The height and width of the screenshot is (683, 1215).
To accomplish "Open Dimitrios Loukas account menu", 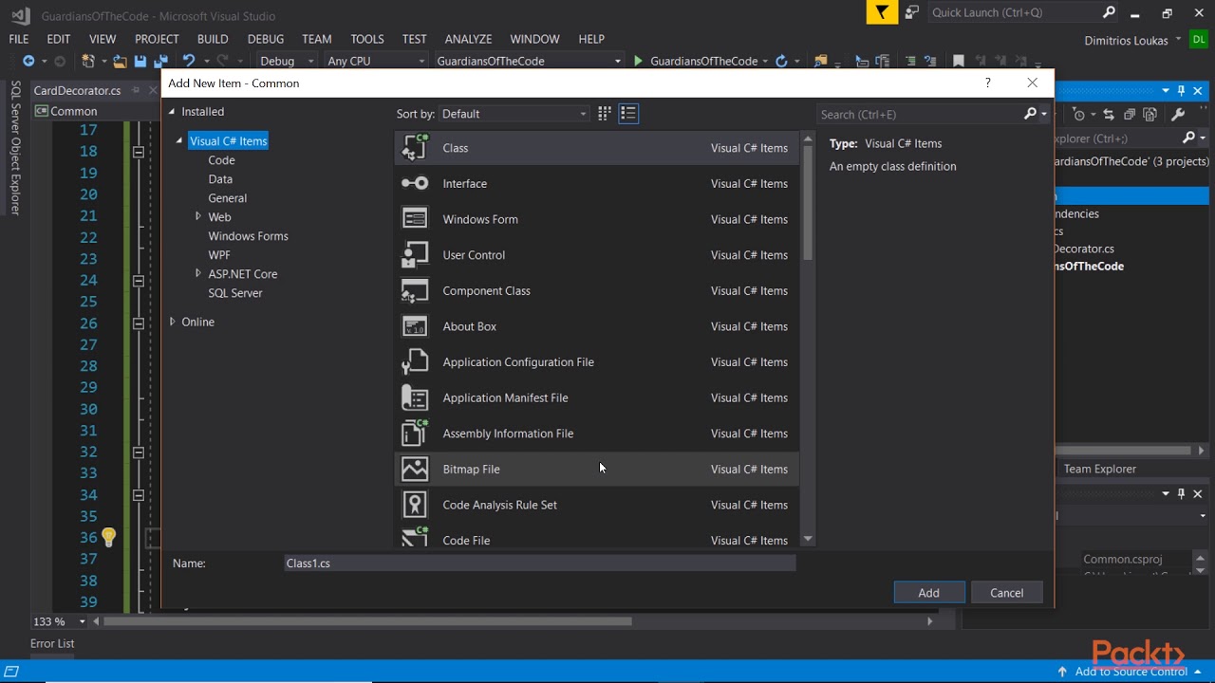I will tap(1132, 40).
